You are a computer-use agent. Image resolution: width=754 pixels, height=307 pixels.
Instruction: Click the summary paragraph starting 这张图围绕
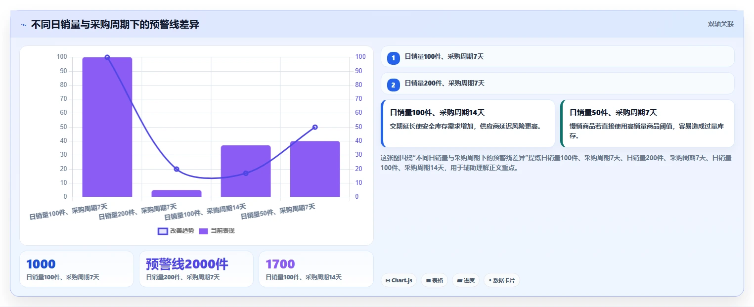[557, 163]
